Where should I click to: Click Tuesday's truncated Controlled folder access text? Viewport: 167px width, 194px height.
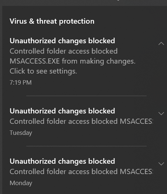click(81, 121)
